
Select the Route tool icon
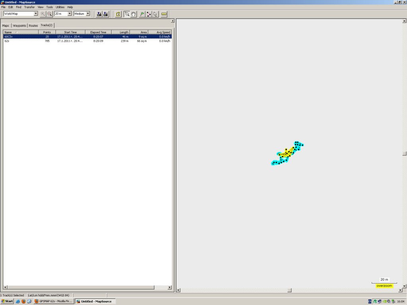[149, 14]
